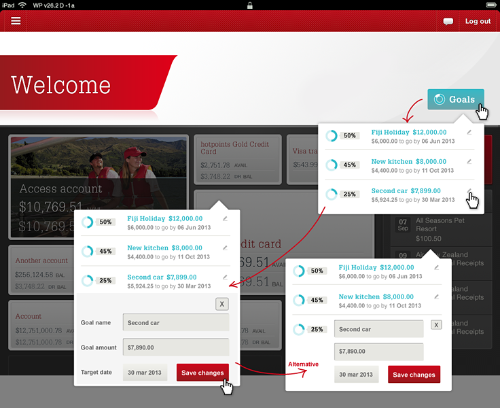500x408 pixels.
Task: Click 50% progress ring in alternative popup
Action: (299, 271)
